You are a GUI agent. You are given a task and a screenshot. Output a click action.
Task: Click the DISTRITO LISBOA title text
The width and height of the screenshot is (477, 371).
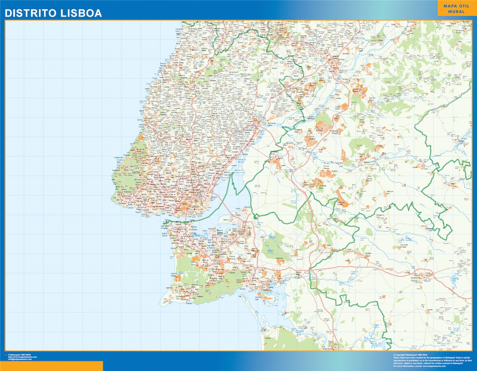coord(53,13)
